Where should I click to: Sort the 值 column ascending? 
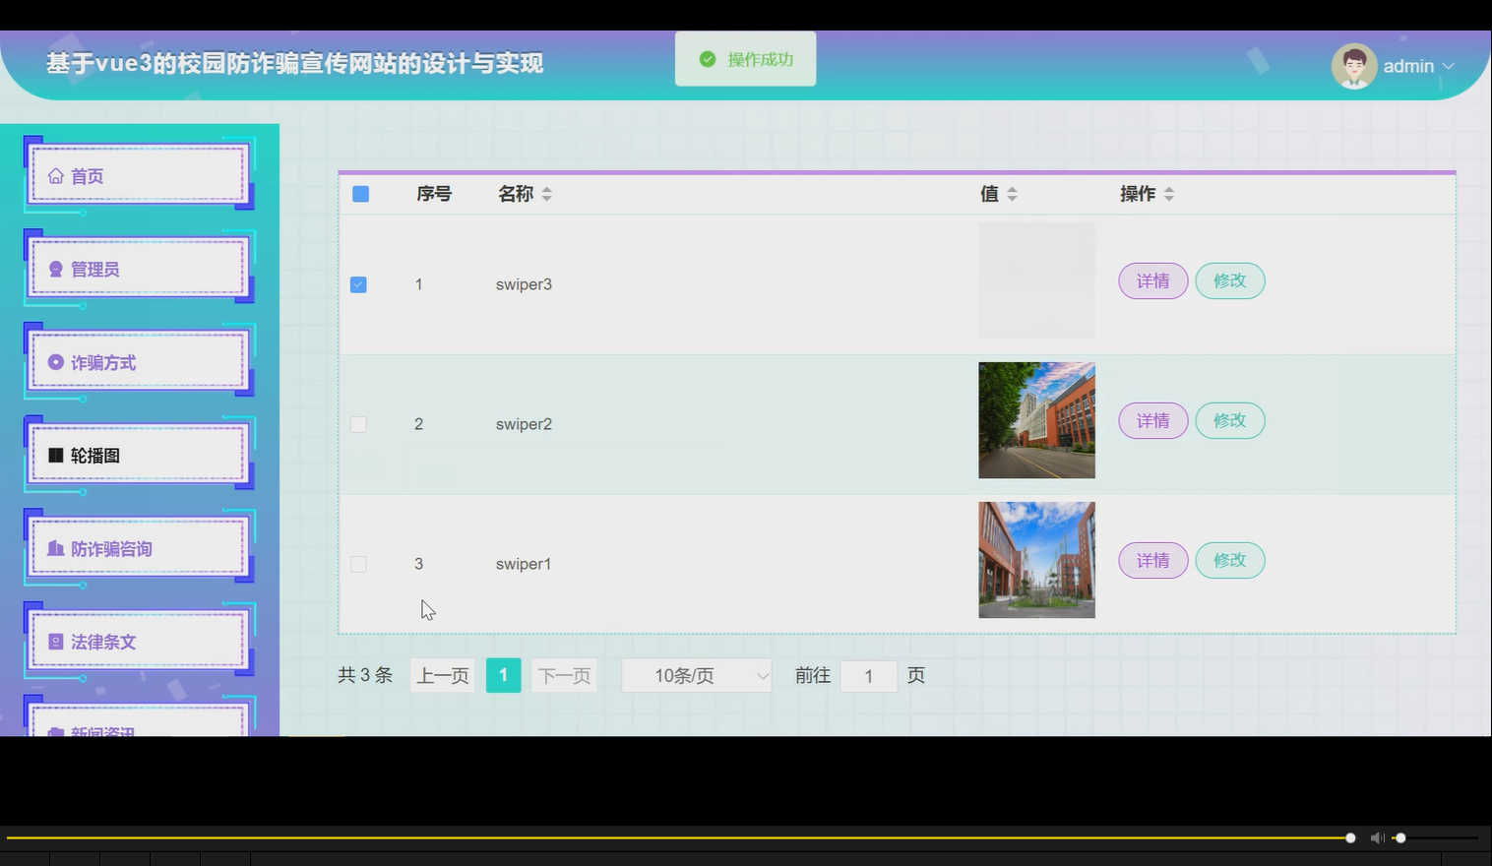[1012, 189]
